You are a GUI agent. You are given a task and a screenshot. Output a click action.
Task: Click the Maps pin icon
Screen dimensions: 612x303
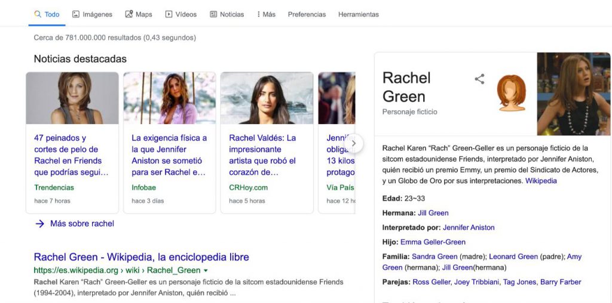pyautogui.click(x=129, y=14)
